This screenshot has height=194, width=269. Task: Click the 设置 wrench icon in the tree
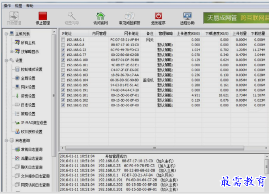(x=12, y=60)
